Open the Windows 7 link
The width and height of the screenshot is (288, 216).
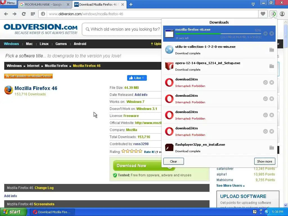pyautogui.click(x=135, y=102)
